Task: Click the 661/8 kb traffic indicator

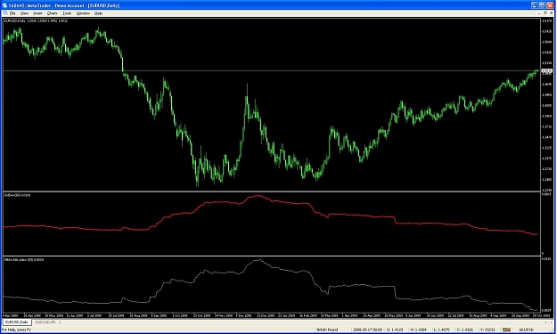Action: tap(527, 330)
